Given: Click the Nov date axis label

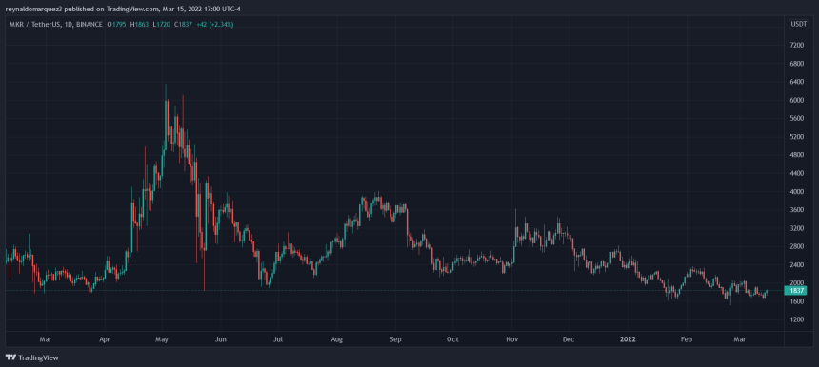Looking at the screenshot, I should click(x=512, y=339).
